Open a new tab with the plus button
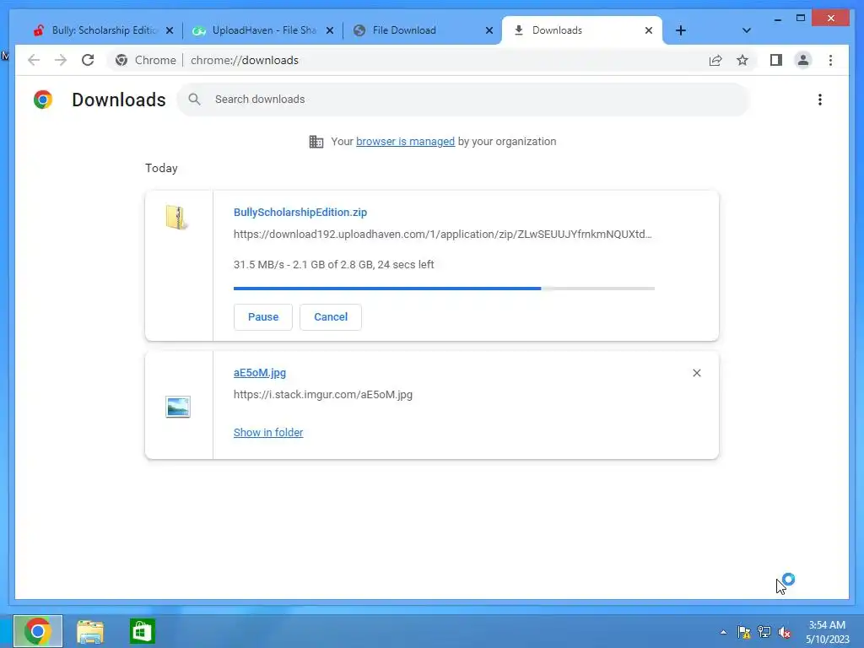 (x=681, y=30)
